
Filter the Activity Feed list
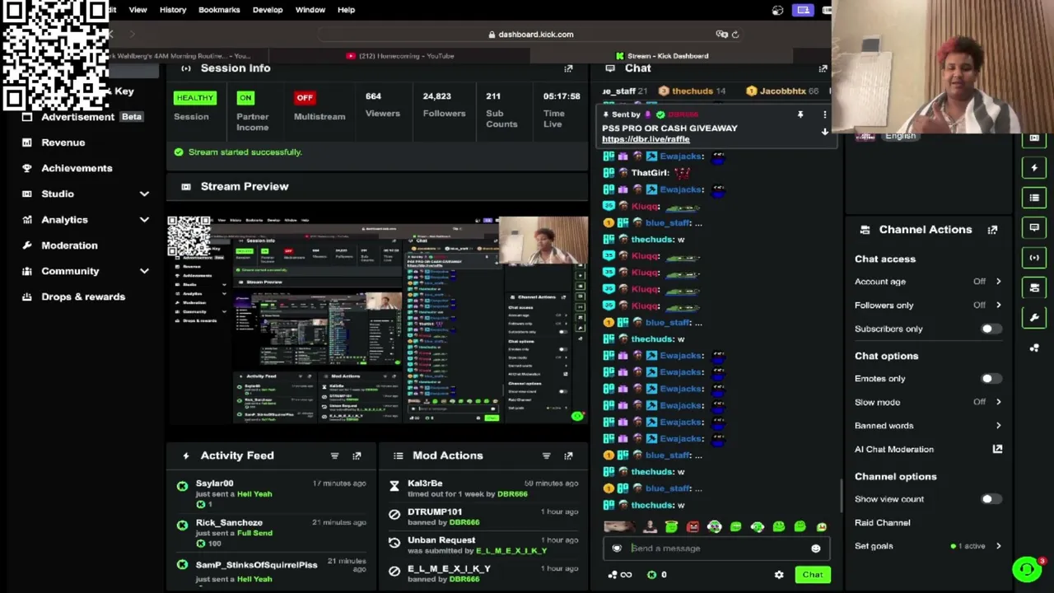334,455
